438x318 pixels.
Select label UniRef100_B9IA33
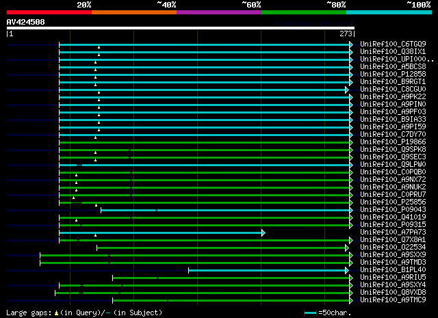pos(393,120)
